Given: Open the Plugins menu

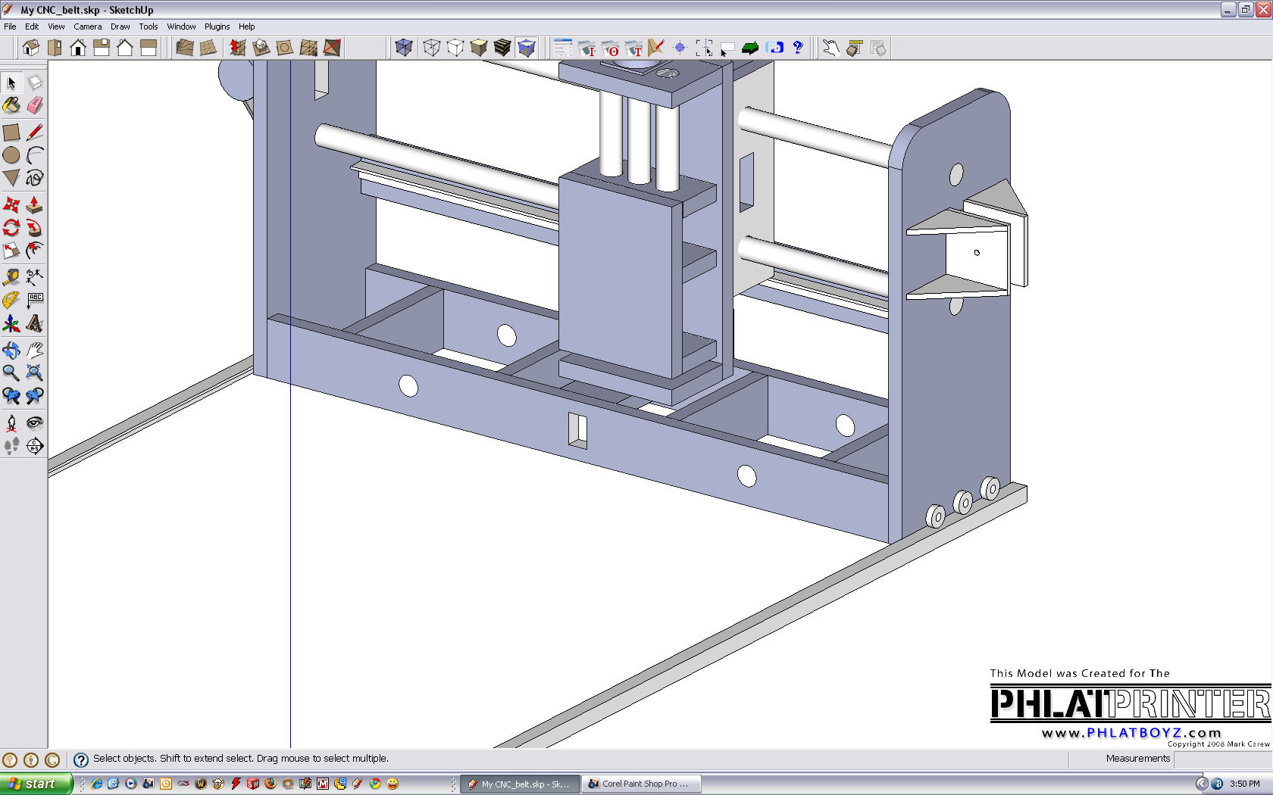Looking at the screenshot, I should [217, 26].
